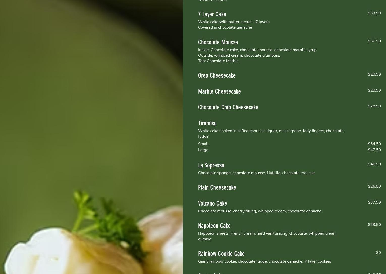
Task: Click the $46.50 La Sopressa price
Action: click(374, 164)
